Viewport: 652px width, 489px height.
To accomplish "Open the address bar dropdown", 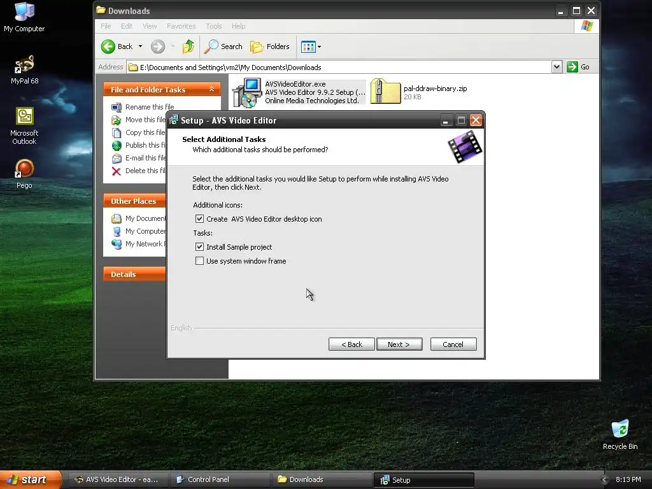I will [x=556, y=67].
